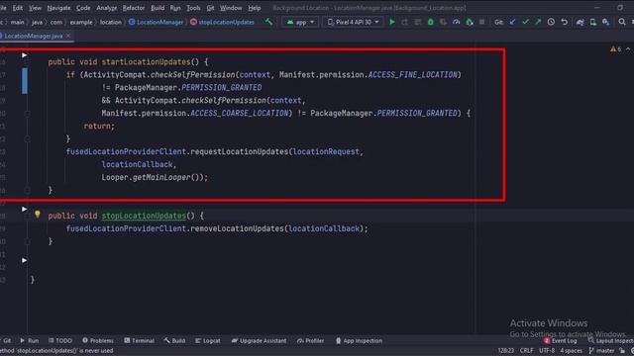Collapse the startLocationUpdates method fold marker

click(x=27, y=62)
